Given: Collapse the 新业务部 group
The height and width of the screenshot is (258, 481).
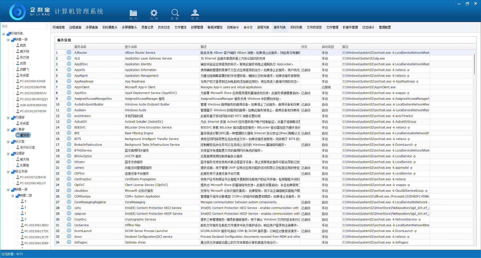Looking at the screenshot, I should click(8, 172).
